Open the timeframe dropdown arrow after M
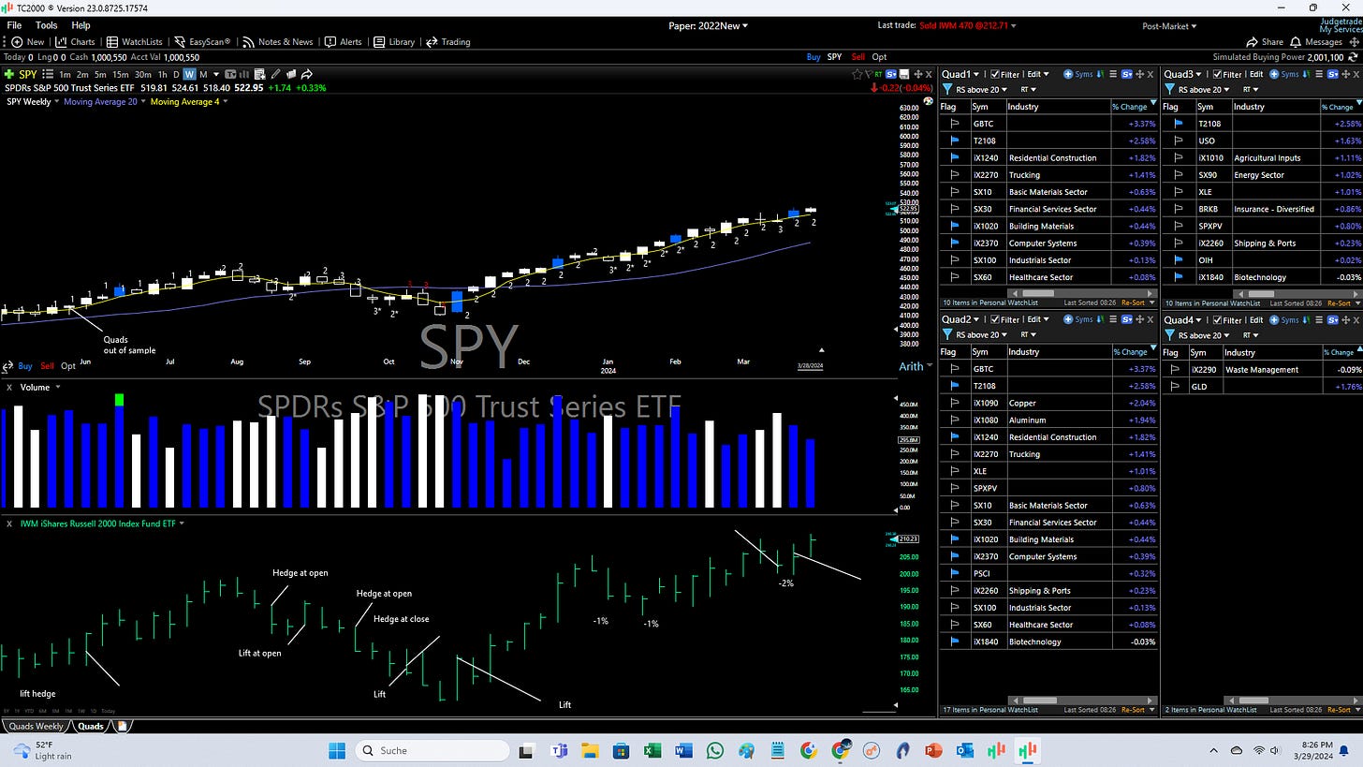 click(217, 74)
